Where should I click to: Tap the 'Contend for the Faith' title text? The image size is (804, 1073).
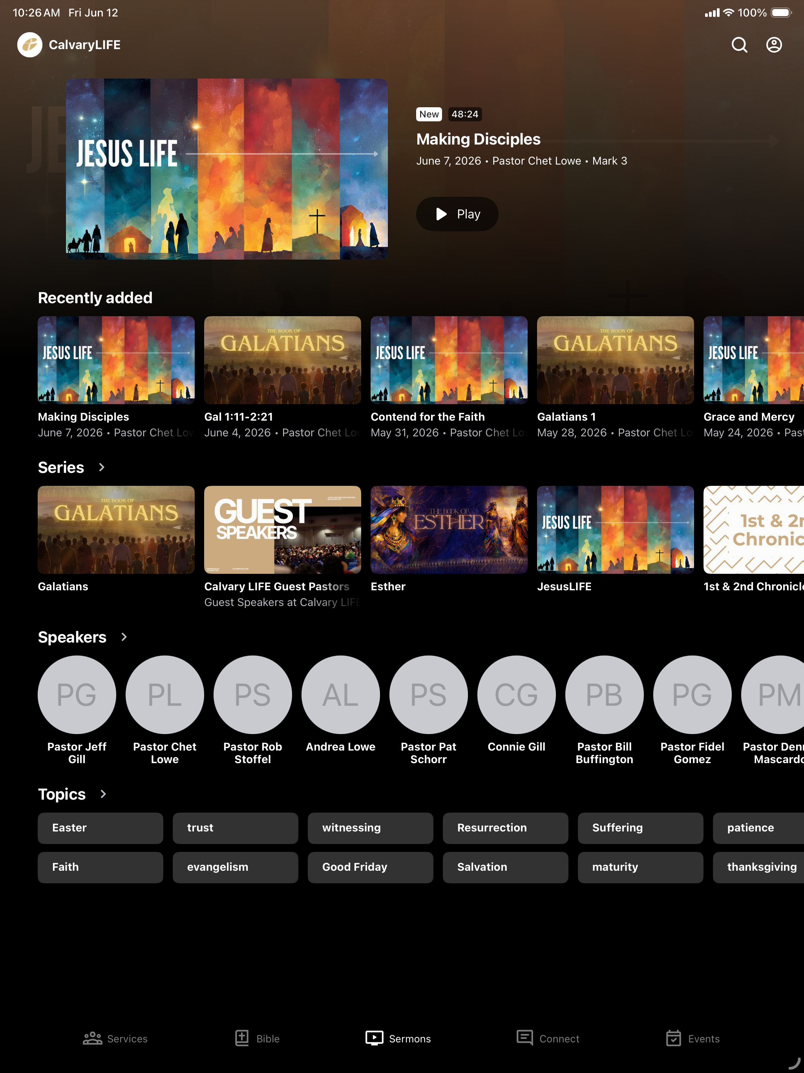428,417
